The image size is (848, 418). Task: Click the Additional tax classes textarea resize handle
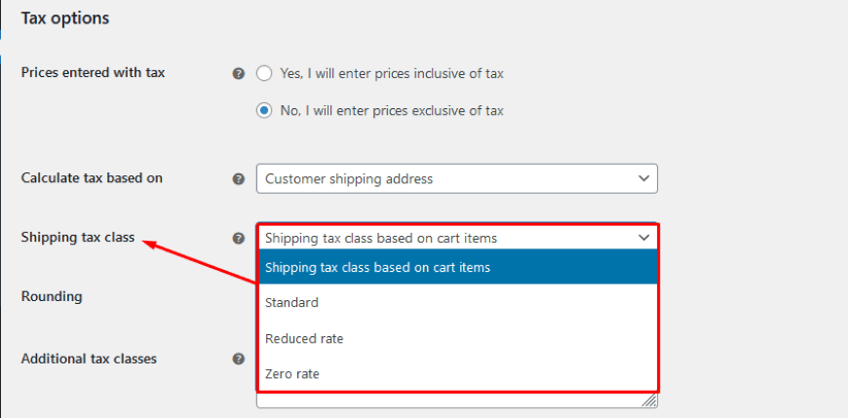click(649, 400)
